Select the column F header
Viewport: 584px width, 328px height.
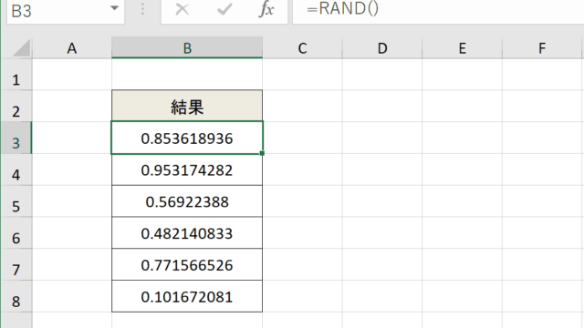click(542, 47)
